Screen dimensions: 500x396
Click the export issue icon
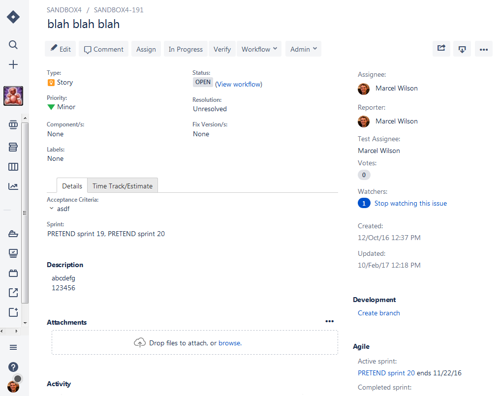(462, 49)
